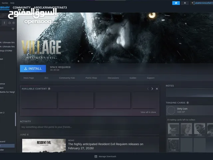Select the 'Ninja STORM' game in sidebar
213x160 pixels.
coord(6,51)
